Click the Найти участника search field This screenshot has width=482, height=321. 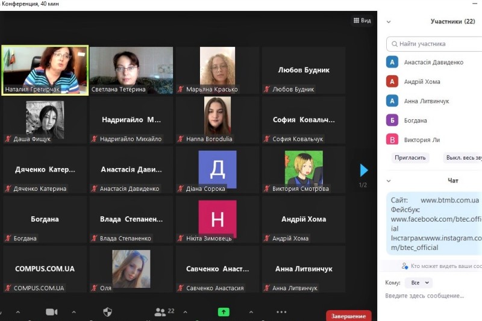(434, 44)
